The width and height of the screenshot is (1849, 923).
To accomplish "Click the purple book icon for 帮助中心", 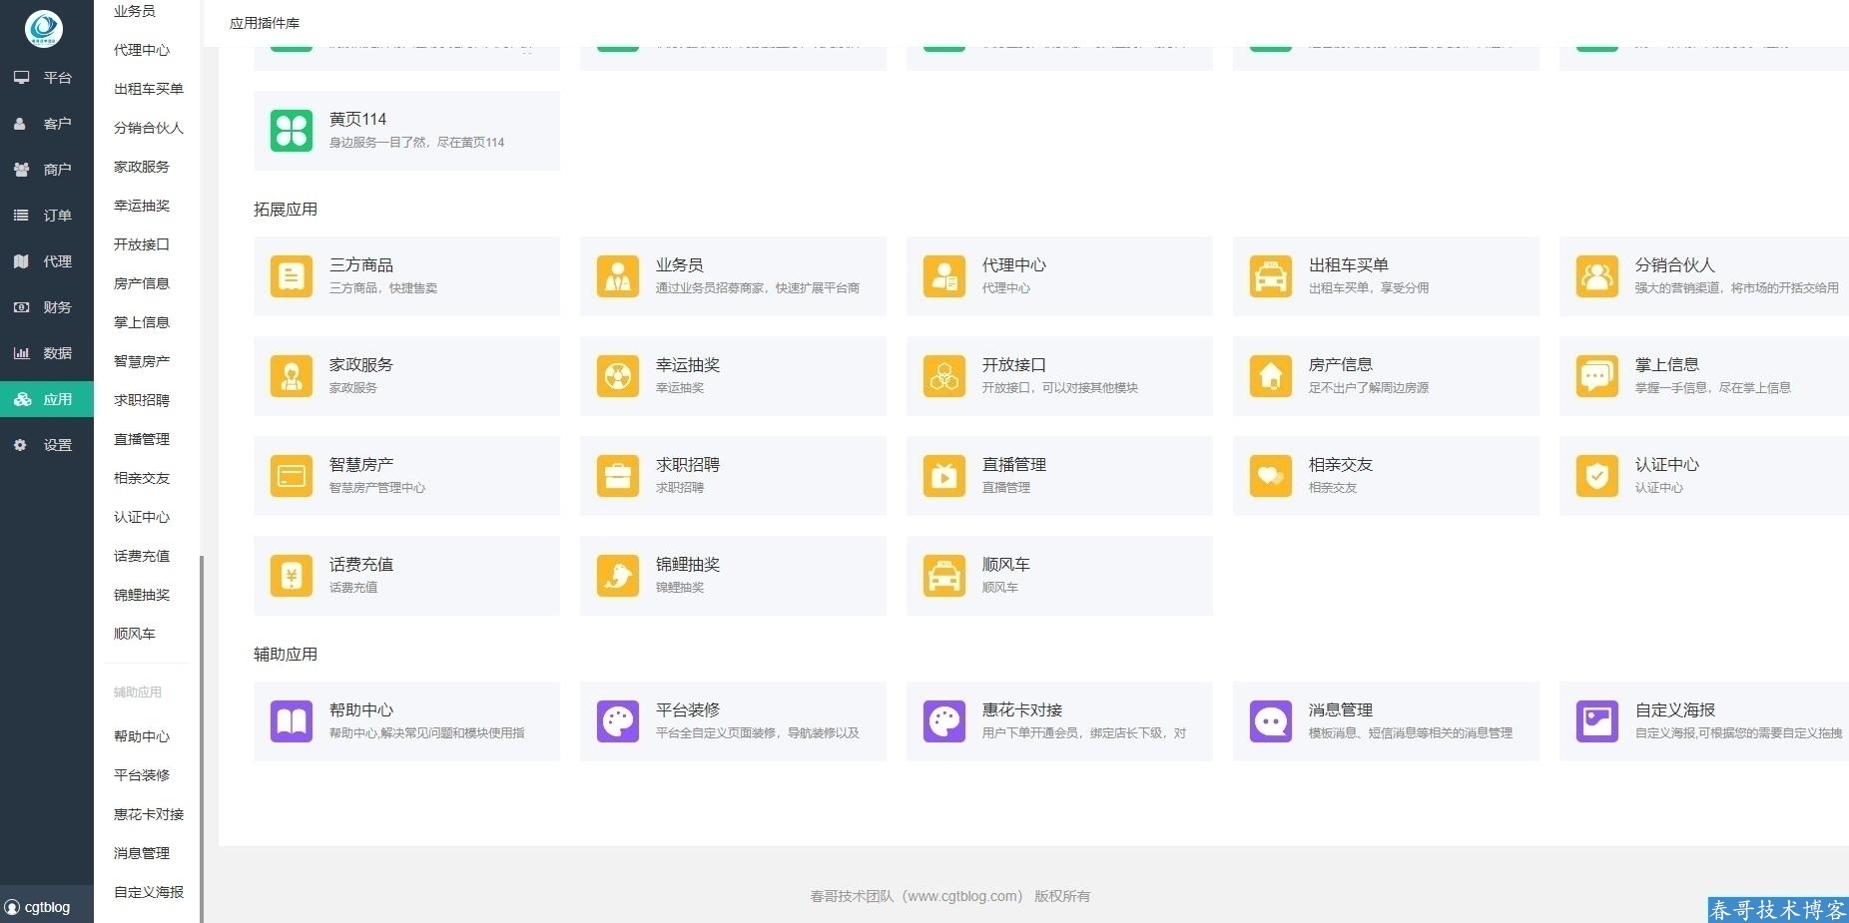I will click(292, 721).
